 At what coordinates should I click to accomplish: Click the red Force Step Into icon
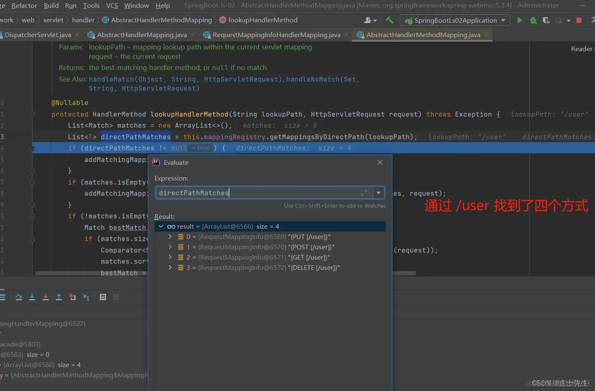46,297
